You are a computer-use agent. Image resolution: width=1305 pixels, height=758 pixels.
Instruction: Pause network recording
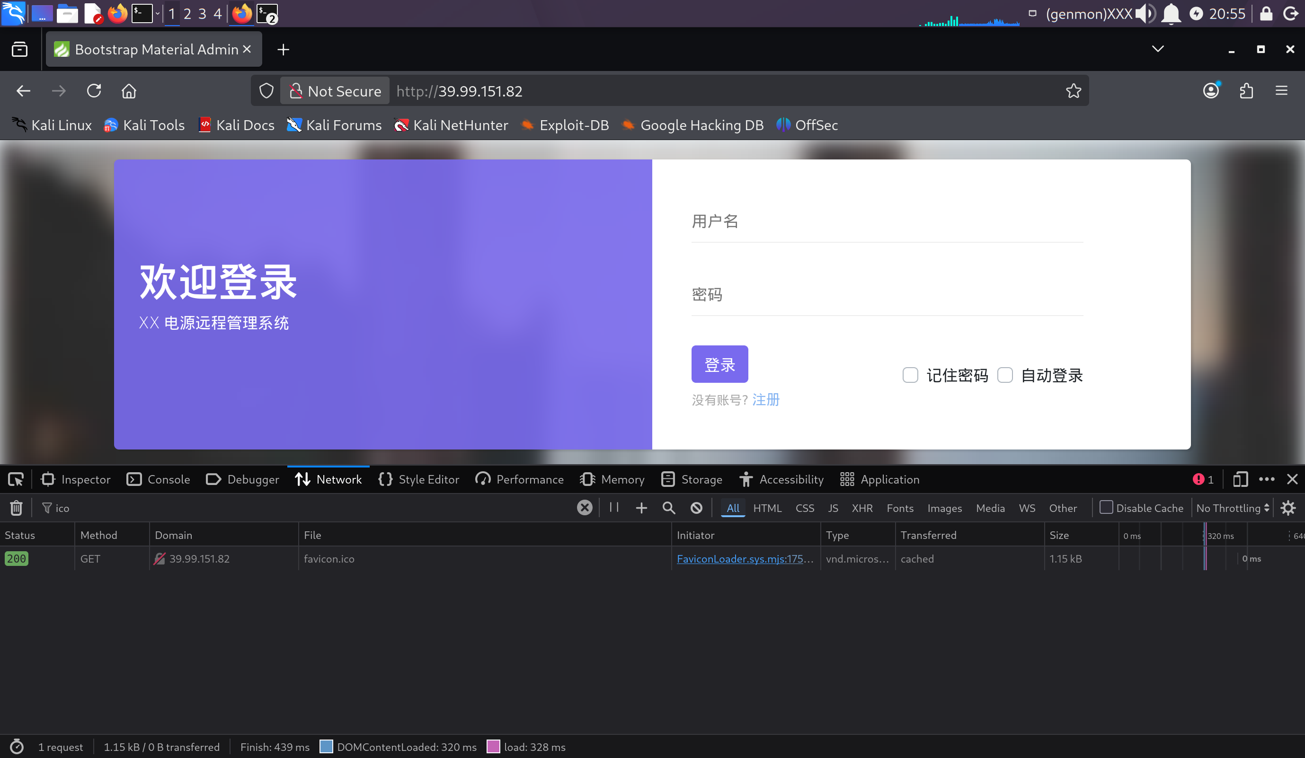click(614, 507)
